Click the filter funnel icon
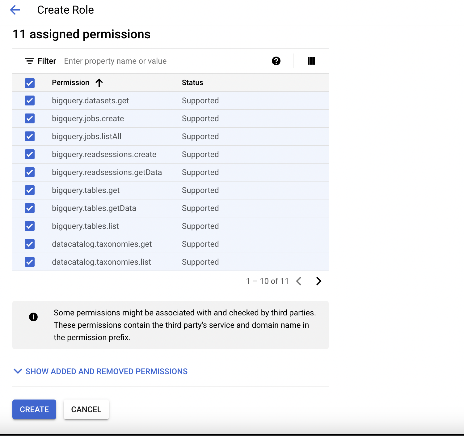464x436 pixels. (29, 61)
